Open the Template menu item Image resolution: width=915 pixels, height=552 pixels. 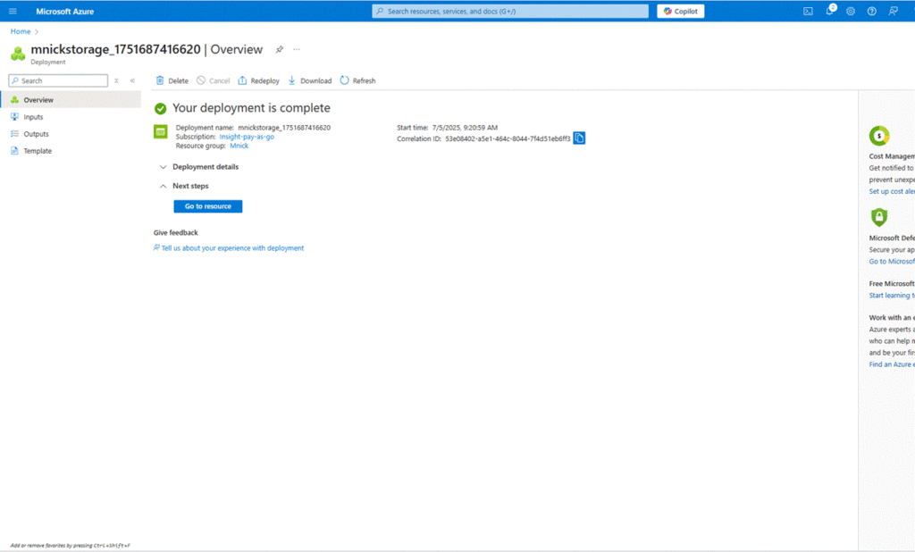(x=37, y=151)
